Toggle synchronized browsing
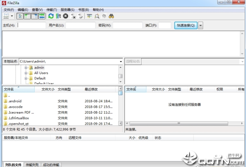The height and width of the screenshot is (167, 246). (x=104, y=16)
